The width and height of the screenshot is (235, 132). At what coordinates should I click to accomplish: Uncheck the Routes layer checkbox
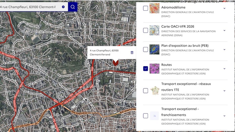pyautogui.click(x=145, y=69)
